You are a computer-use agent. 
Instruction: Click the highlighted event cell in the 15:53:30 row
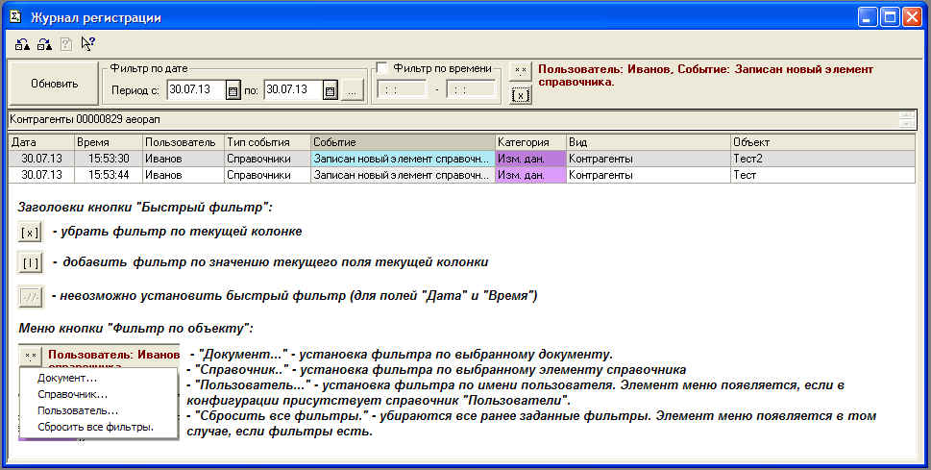coord(403,159)
